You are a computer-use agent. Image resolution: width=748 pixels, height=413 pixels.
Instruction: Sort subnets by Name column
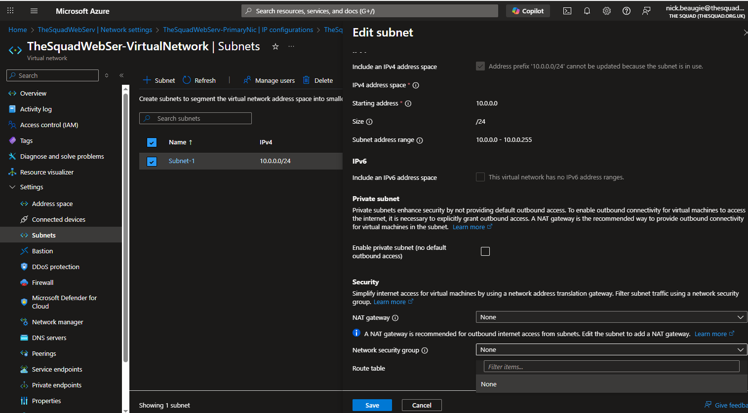tap(181, 142)
